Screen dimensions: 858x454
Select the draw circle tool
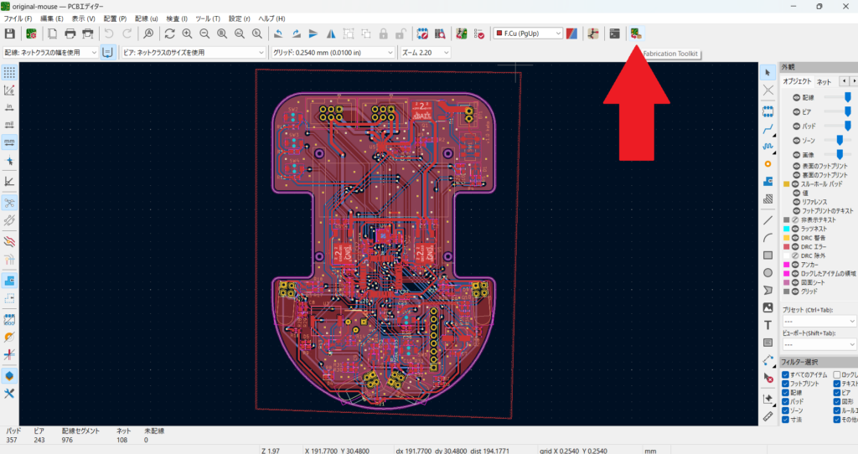tap(768, 272)
